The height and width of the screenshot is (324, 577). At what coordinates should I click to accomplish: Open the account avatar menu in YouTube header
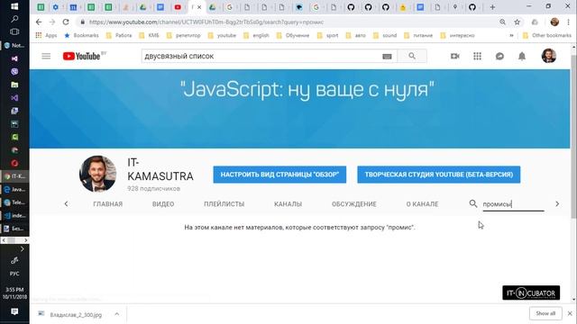click(549, 56)
